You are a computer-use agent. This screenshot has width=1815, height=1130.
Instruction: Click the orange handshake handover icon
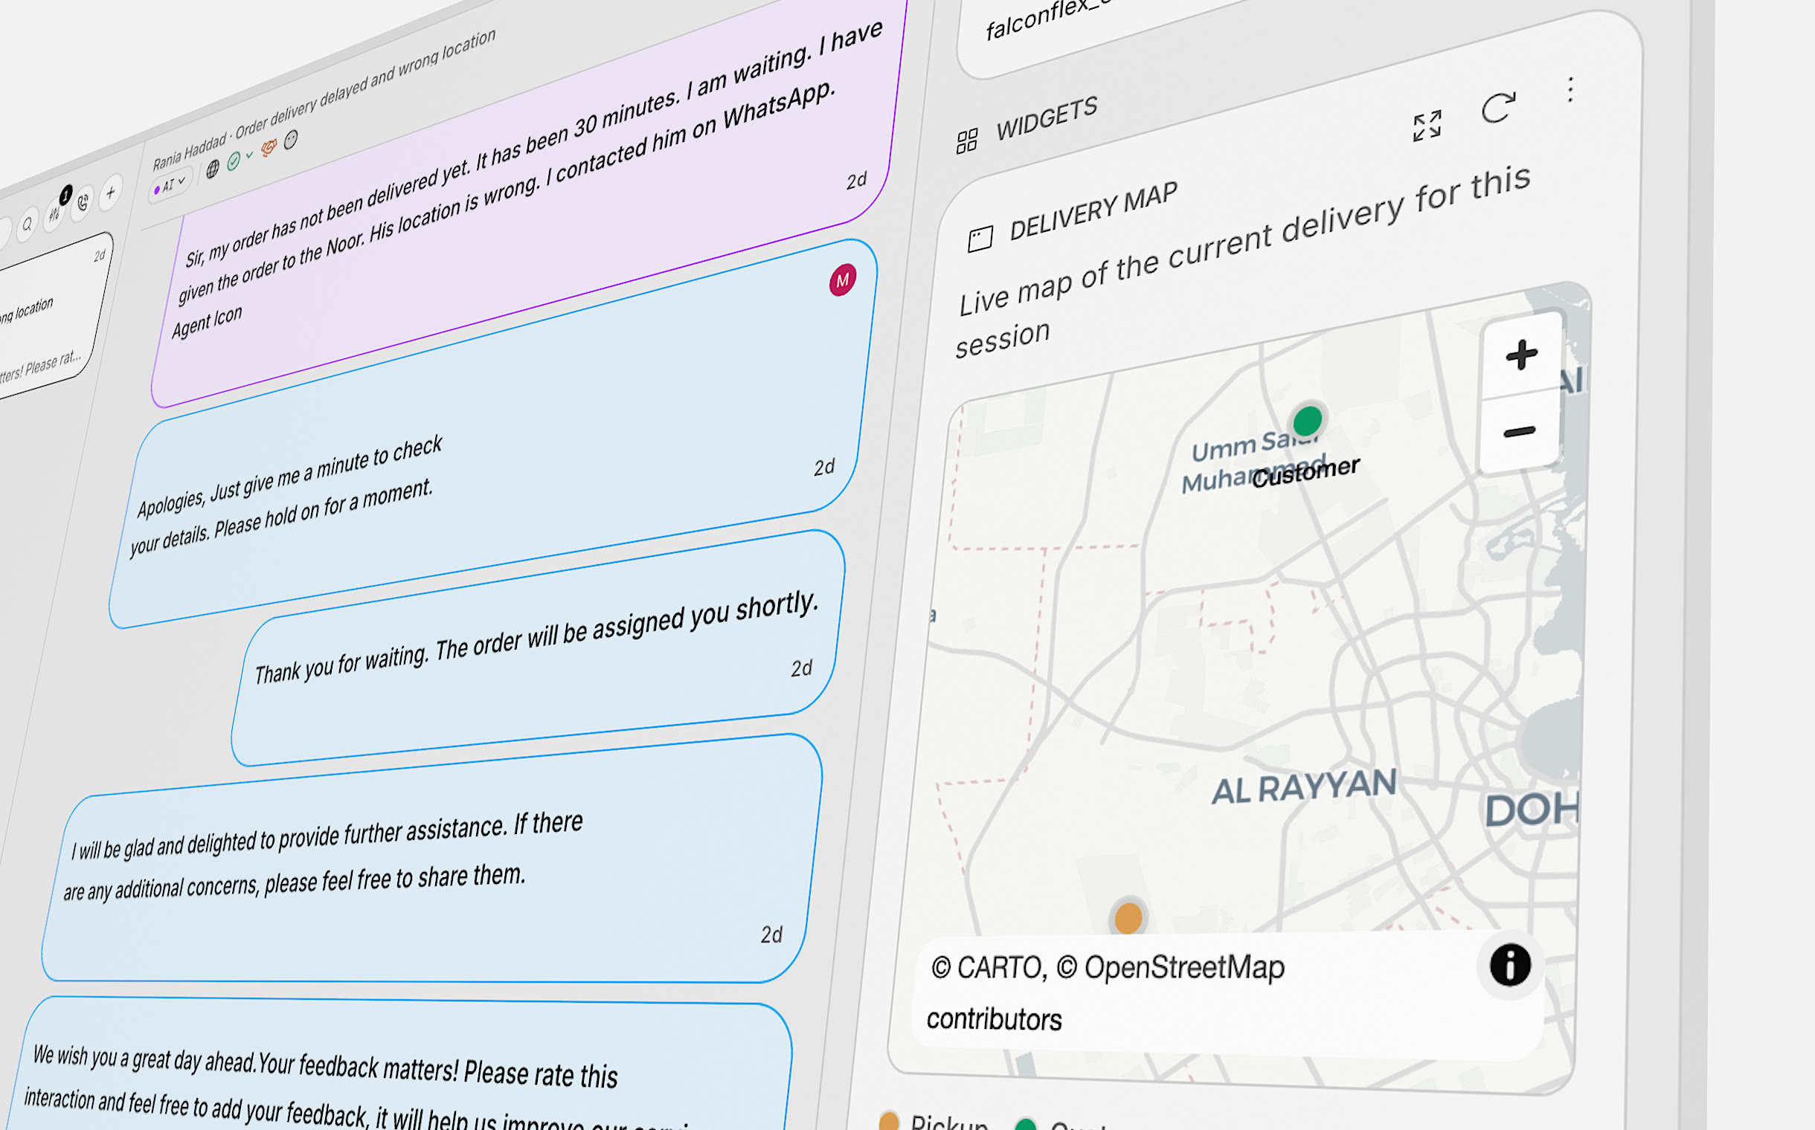point(269,147)
